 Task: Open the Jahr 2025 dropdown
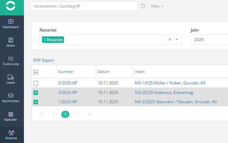pyautogui.click(x=209, y=40)
